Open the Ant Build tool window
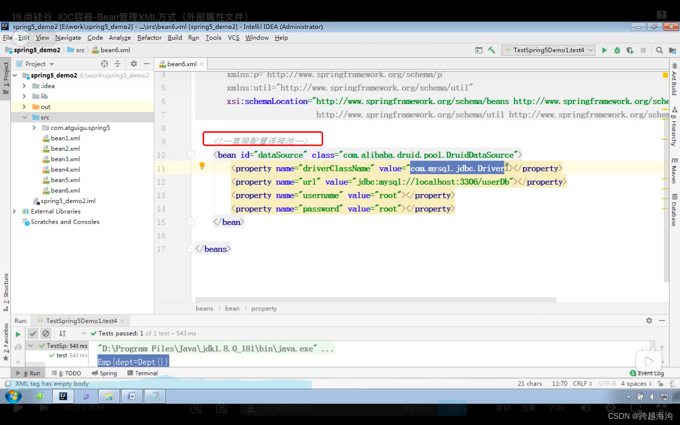The height and width of the screenshot is (425, 680). tap(674, 79)
